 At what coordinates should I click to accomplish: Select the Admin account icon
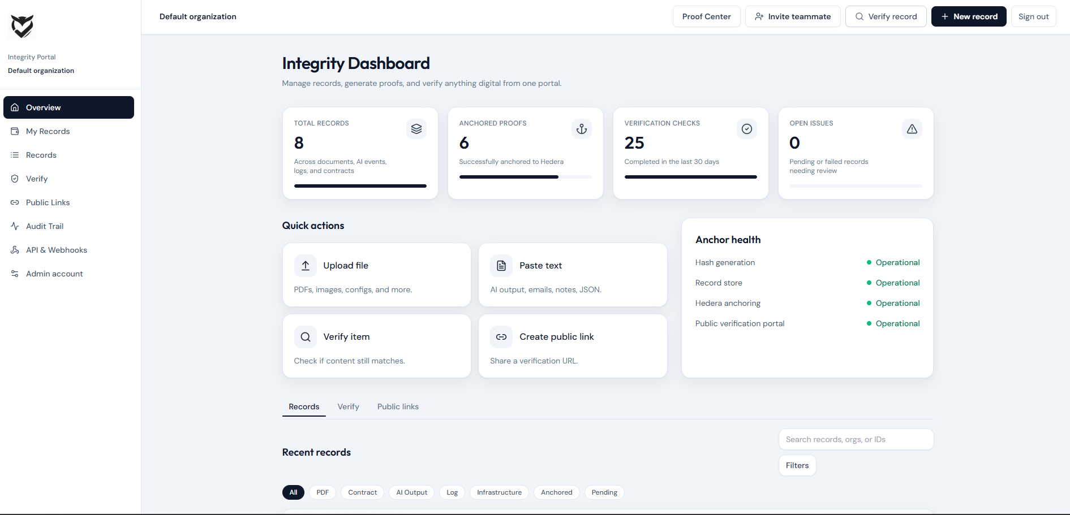point(15,274)
